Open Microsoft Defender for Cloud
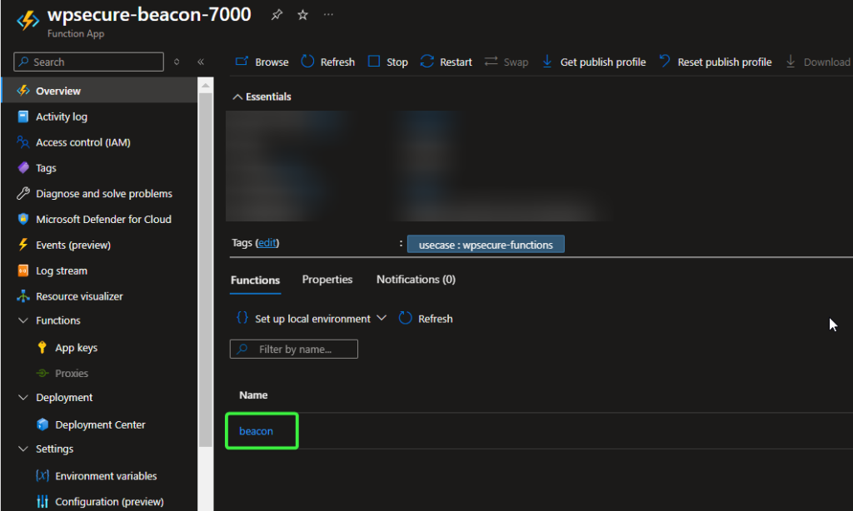This screenshot has height=511, width=853. click(102, 220)
